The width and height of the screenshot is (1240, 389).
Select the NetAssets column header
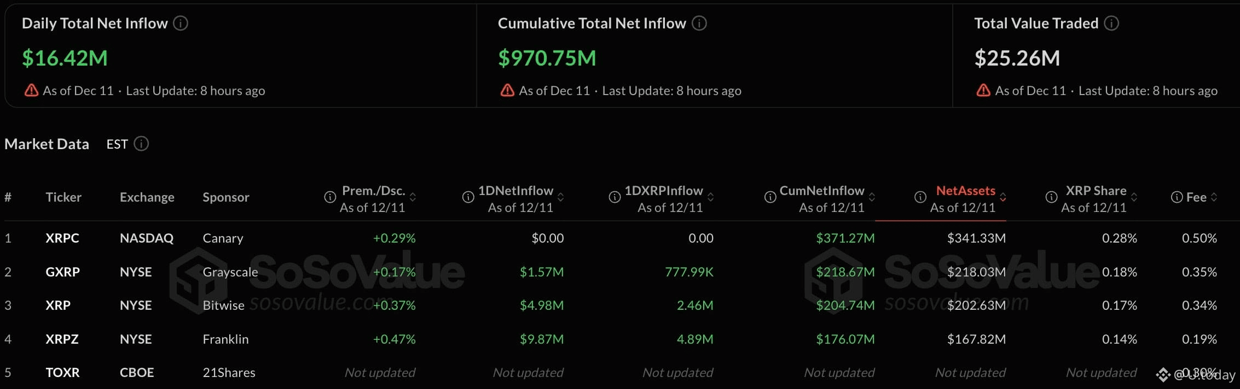click(x=965, y=191)
